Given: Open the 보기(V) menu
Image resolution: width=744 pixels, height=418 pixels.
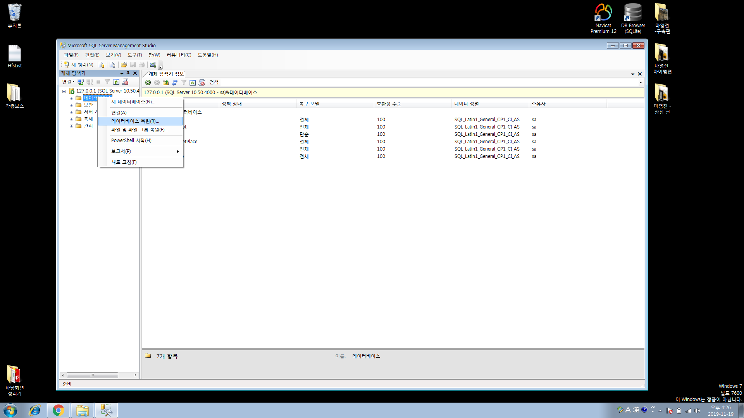Looking at the screenshot, I should coord(114,55).
